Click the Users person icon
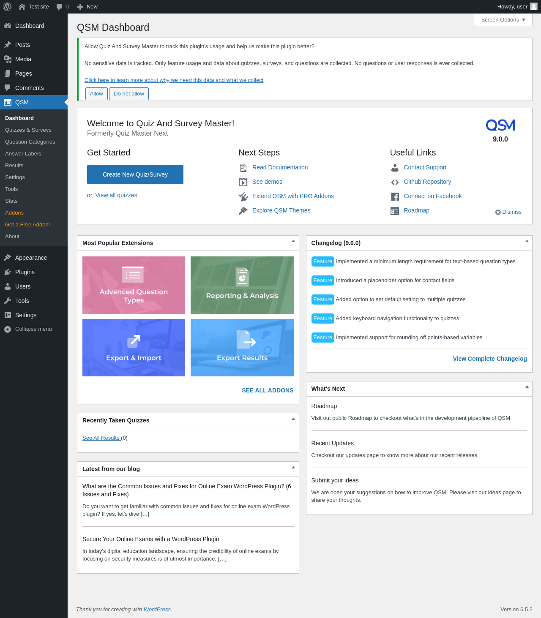 8,286
